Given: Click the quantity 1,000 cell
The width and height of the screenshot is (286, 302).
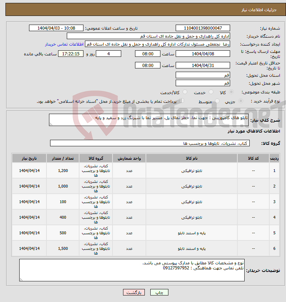Looking at the screenshot, I should point(63,186).
